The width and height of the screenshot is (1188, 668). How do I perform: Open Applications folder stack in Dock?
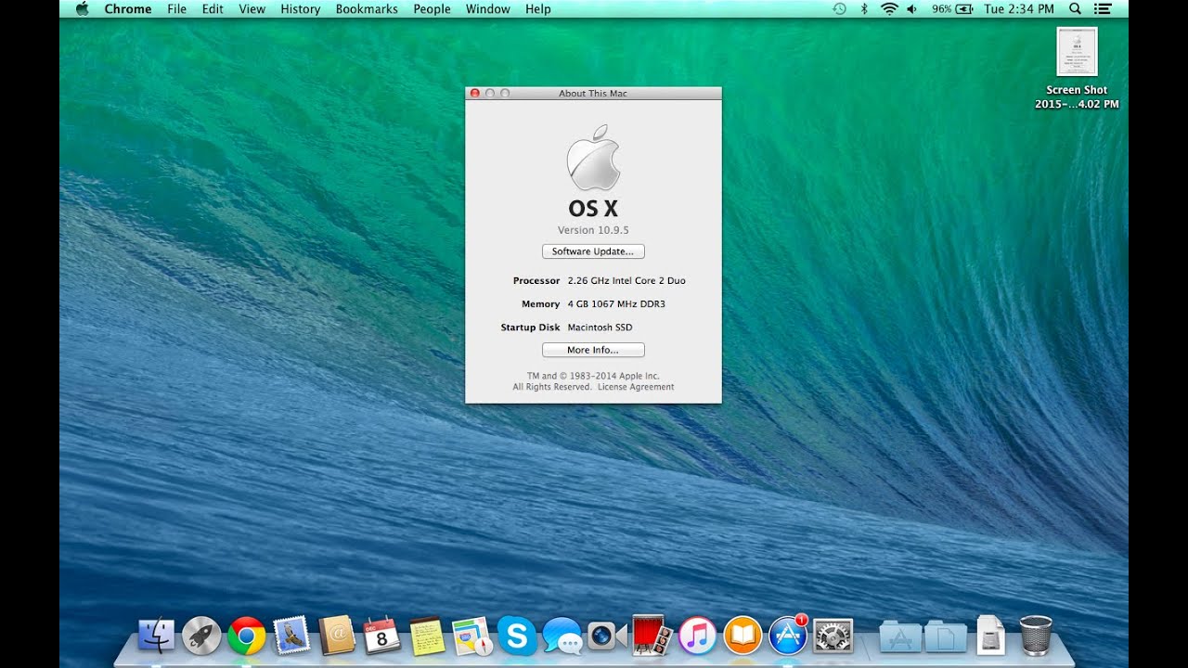pyautogui.click(x=900, y=636)
